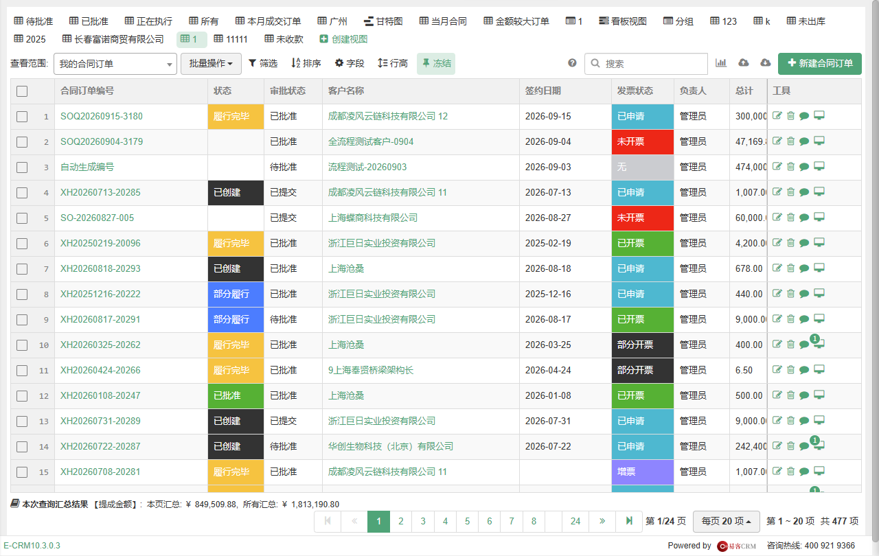879x556 pixels.
Task: Click the cloud download export icon
Action: coord(766,63)
